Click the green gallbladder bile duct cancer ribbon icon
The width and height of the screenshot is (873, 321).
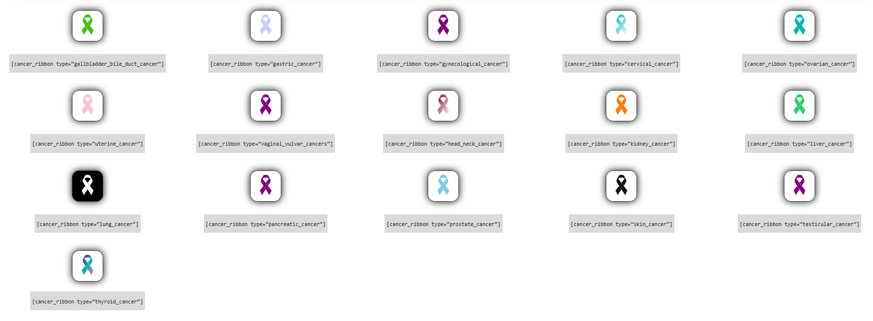(x=88, y=26)
